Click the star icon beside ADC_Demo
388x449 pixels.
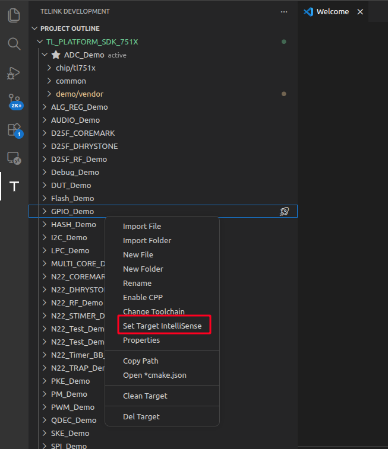click(x=56, y=55)
